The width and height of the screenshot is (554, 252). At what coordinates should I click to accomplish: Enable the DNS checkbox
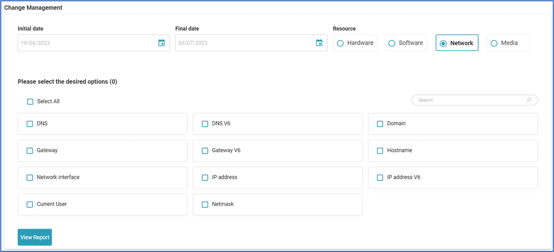(30, 124)
